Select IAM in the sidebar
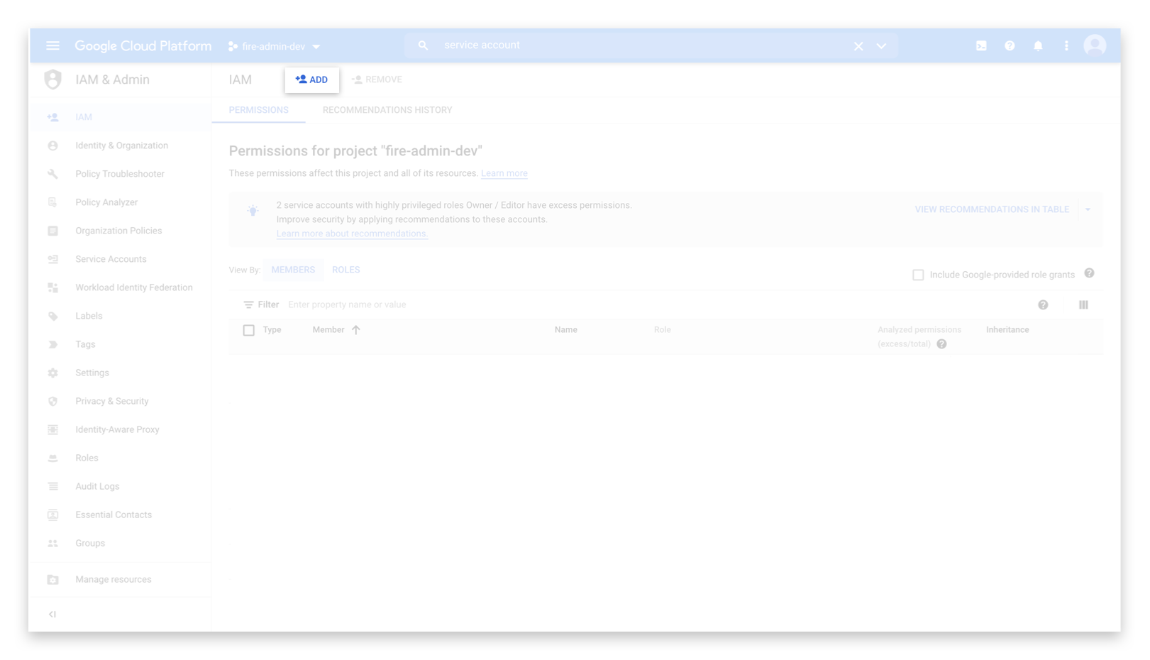1150x660 pixels. [120, 117]
